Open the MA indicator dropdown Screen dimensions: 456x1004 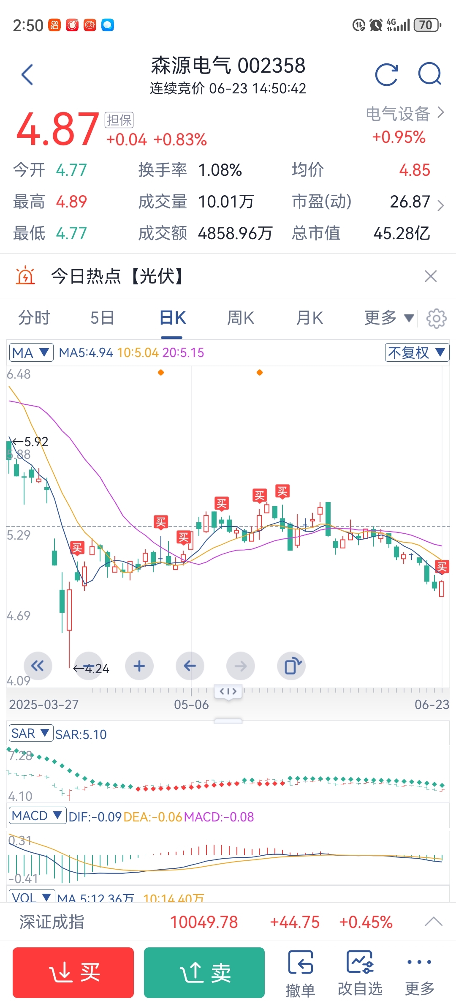(x=31, y=352)
